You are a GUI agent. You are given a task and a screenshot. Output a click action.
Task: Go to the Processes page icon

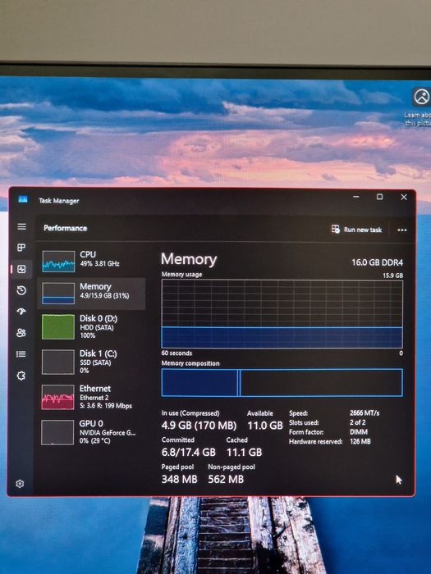point(21,248)
